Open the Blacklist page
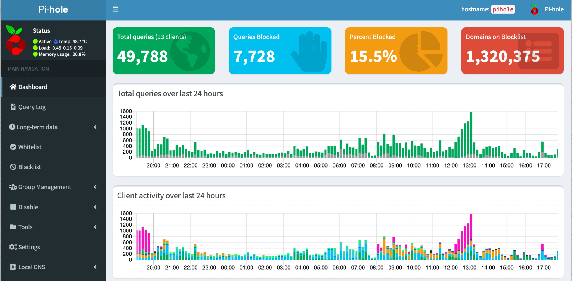 29,167
